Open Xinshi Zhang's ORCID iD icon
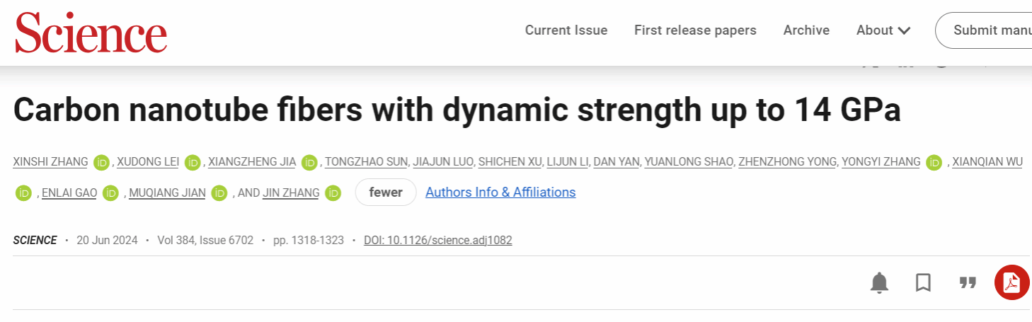This screenshot has height=322, width=1032. click(x=102, y=162)
